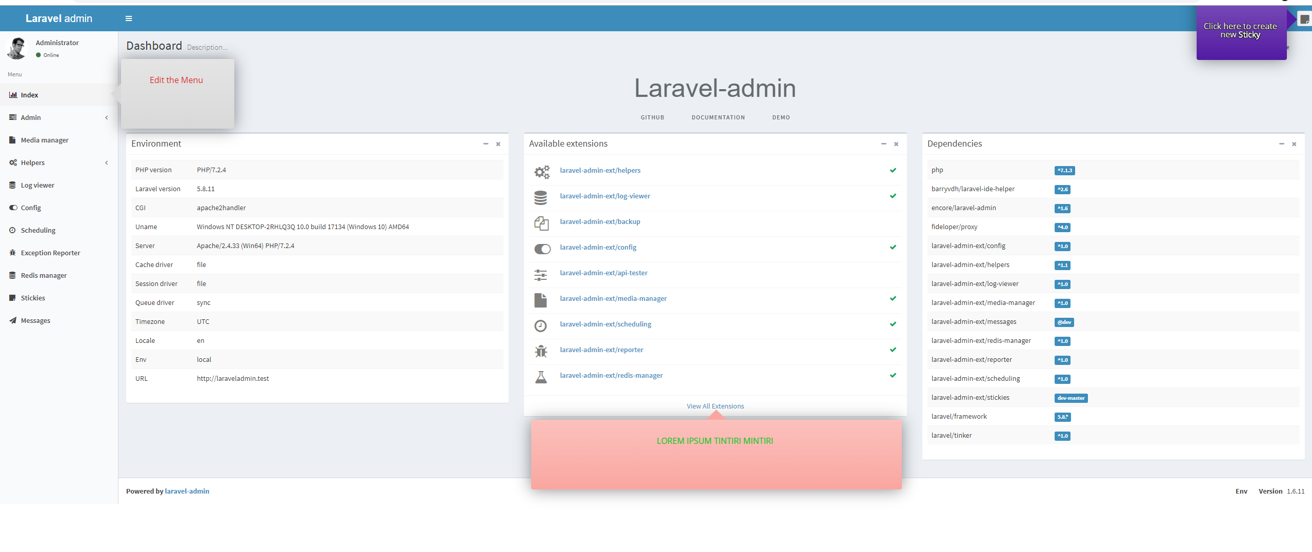Click the '@dev' badge for laravel-admin-ext/messages
This screenshot has height=552, width=1312.
click(1064, 322)
